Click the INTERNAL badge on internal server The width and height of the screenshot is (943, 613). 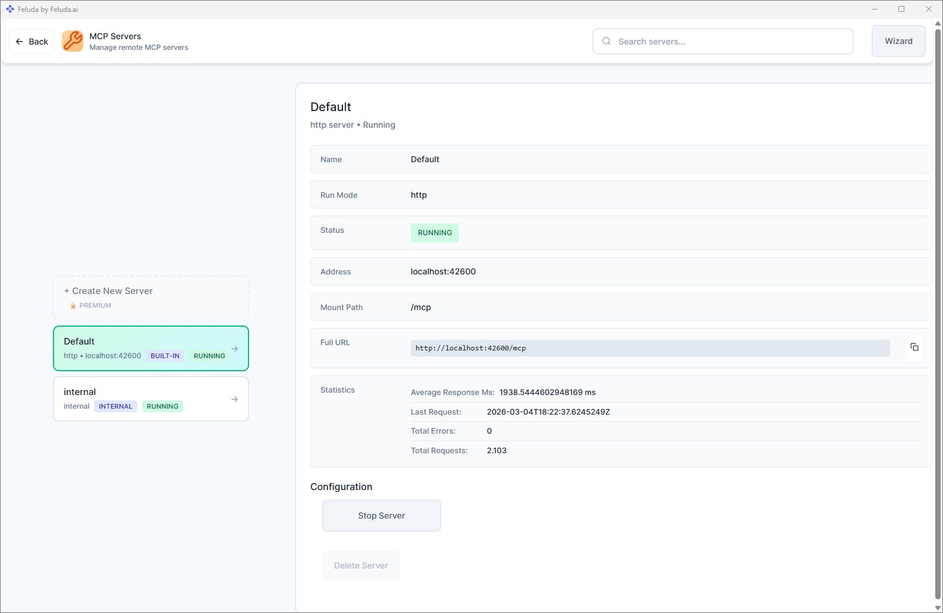pyautogui.click(x=115, y=406)
